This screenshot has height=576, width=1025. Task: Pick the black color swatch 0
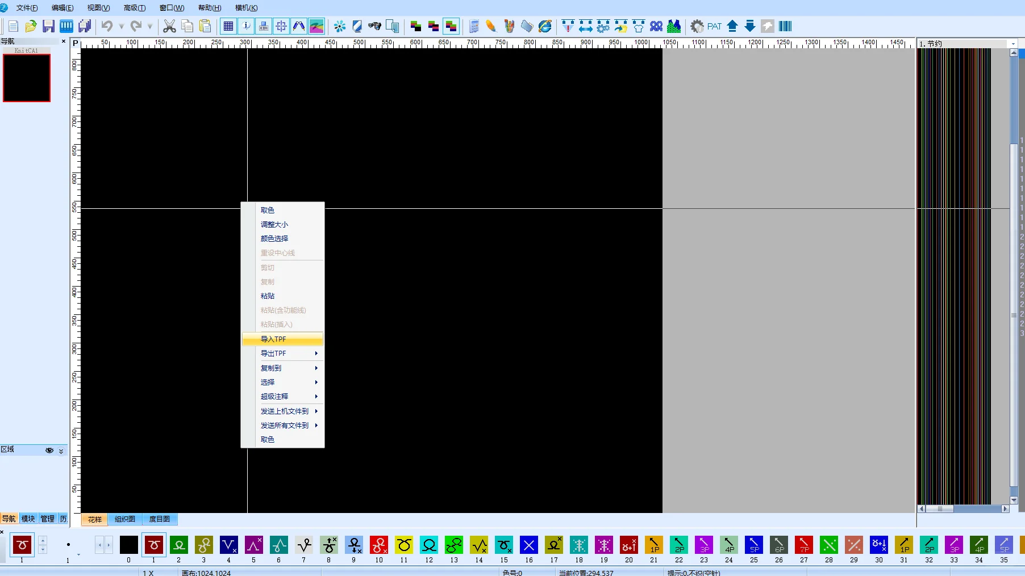(129, 545)
